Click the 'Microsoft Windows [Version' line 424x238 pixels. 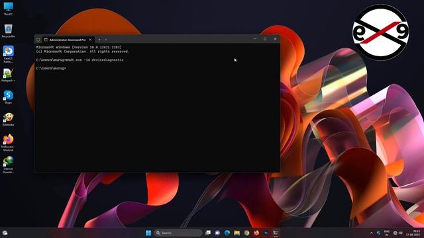point(79,47)
